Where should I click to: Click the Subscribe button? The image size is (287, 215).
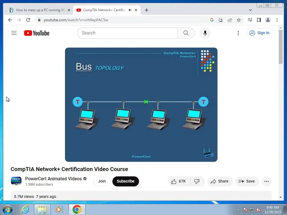[x=126, y=181]
